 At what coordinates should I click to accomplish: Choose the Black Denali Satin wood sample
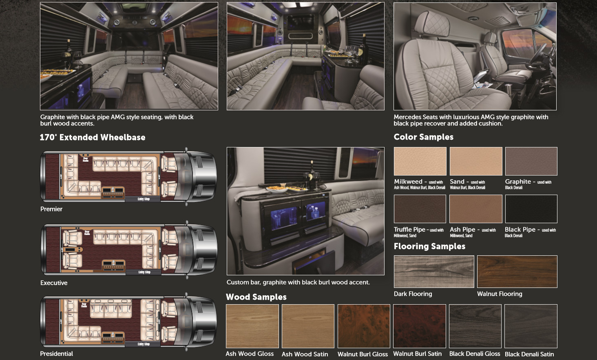click(x=531, y=326)
